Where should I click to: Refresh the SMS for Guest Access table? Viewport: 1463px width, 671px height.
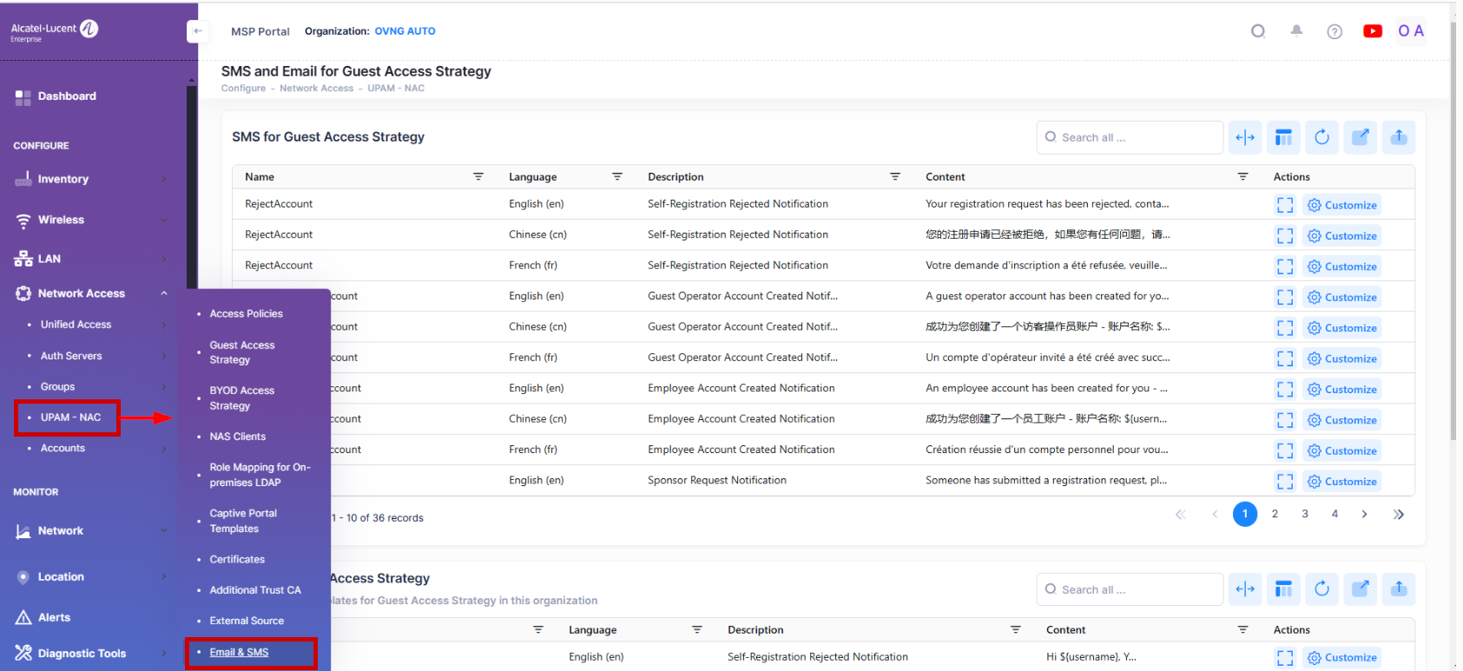pos(1321,137)
